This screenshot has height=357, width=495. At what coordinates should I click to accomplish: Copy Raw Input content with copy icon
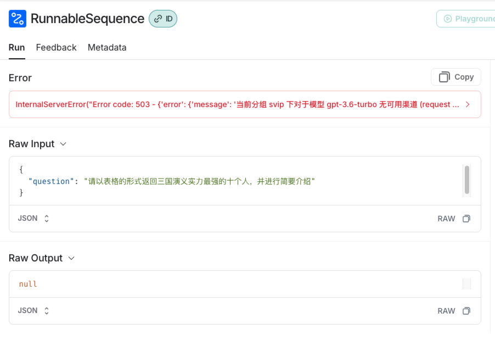click(x=466, y=219)
